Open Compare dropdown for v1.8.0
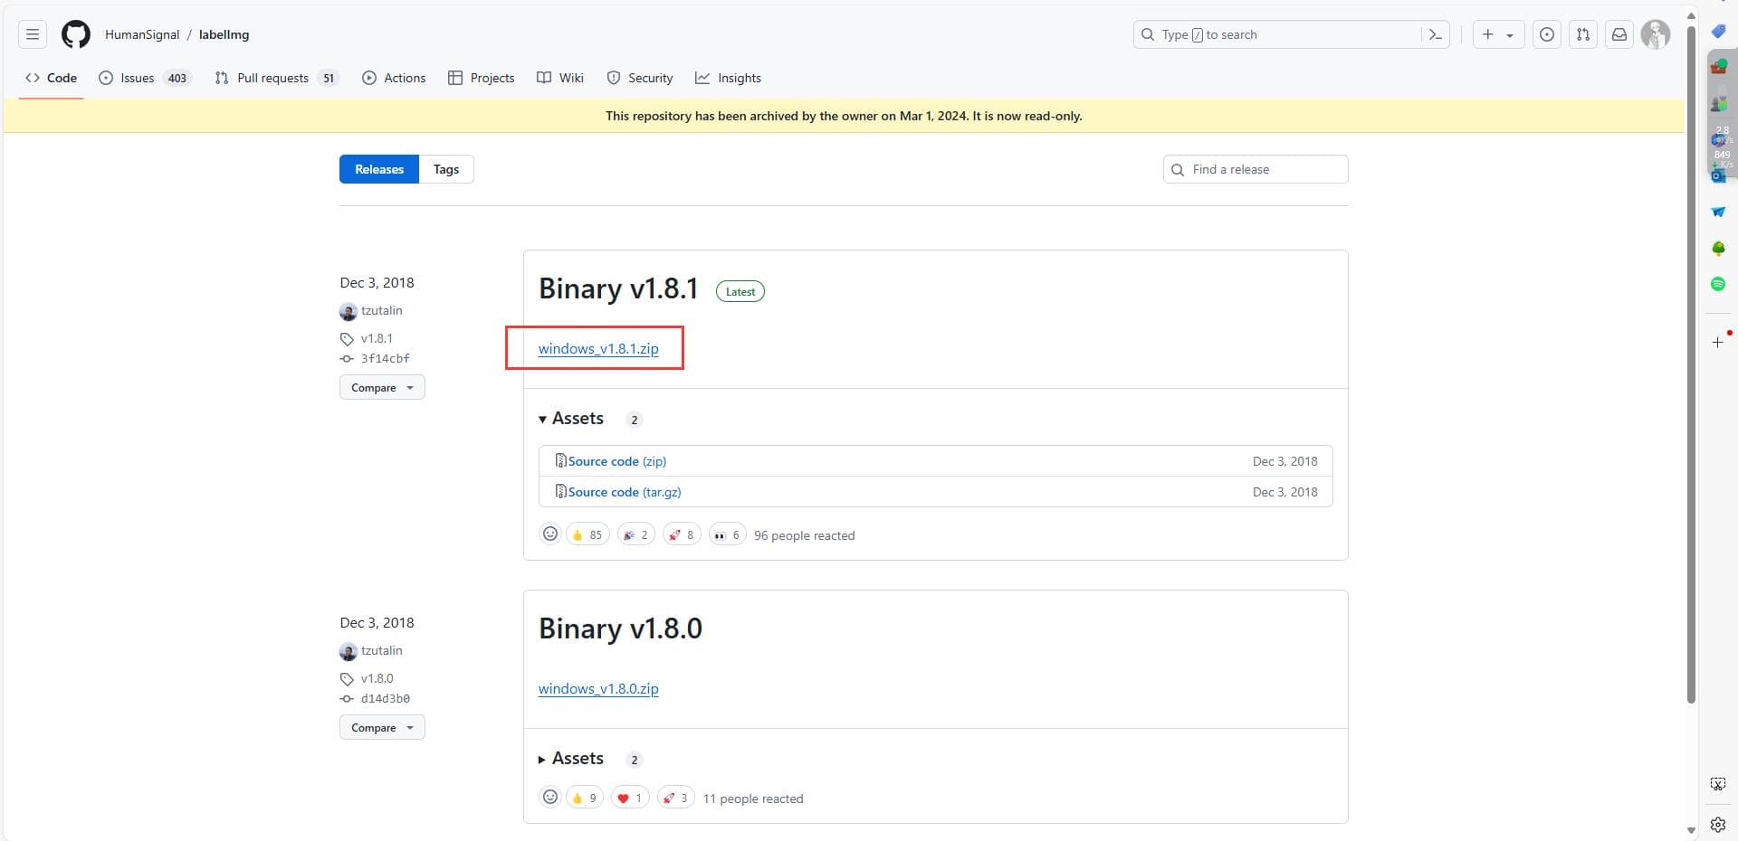 pyautogui.click(x=382, y=727)
